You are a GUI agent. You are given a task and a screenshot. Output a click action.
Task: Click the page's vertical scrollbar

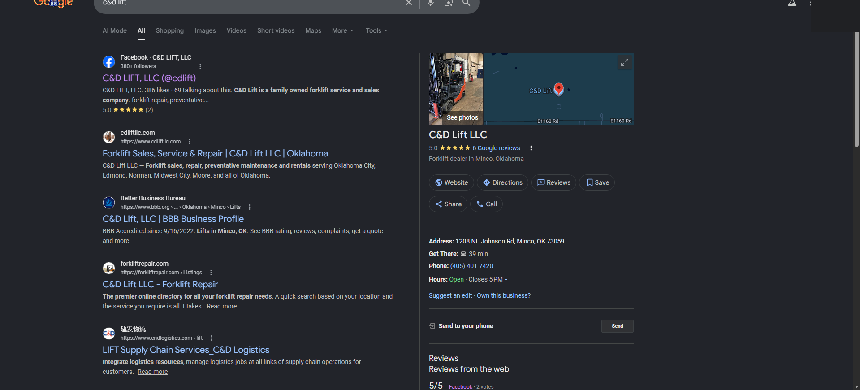click(x=856, y=90)
